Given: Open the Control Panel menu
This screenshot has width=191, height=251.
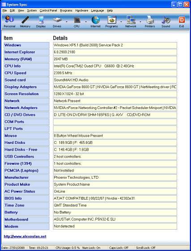Looking at the screenshot, I should (48, 11).
